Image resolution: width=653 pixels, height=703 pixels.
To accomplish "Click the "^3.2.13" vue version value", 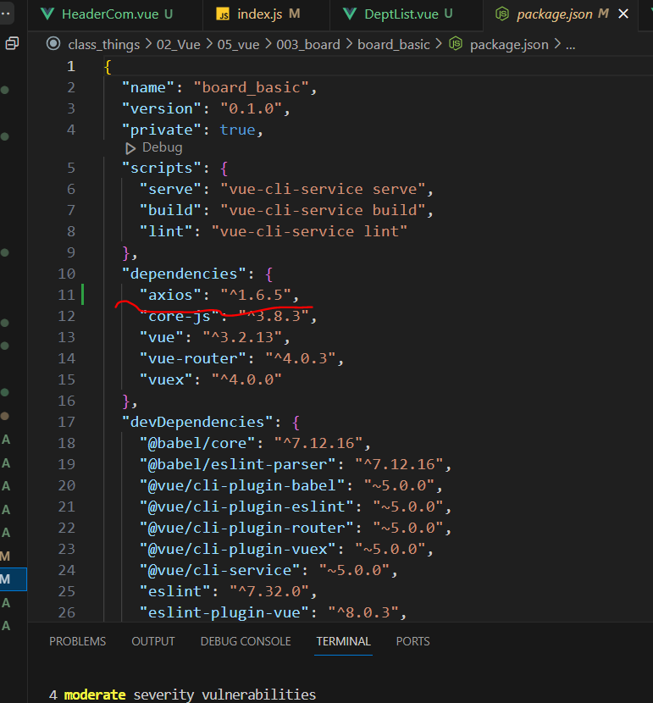I will pyautogui.click(x=242, y=337).
